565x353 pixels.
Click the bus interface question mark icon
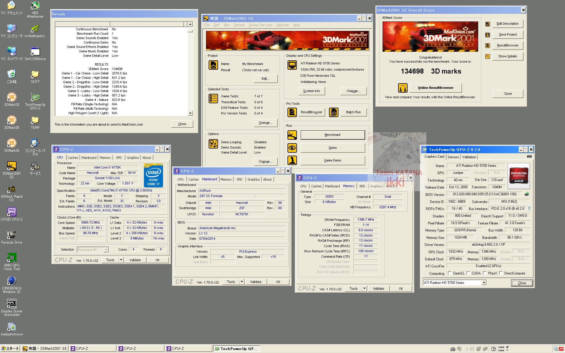pyautogui.click(x=529, y=209)
